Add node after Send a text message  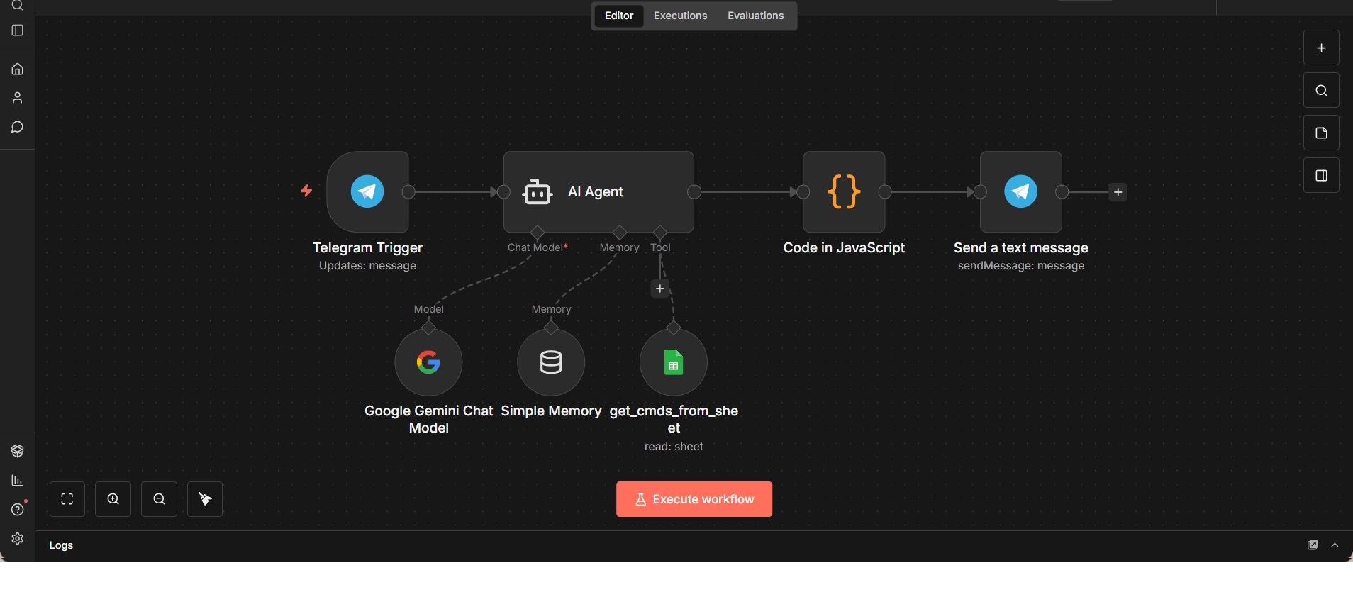click(x=1118, y=192)
